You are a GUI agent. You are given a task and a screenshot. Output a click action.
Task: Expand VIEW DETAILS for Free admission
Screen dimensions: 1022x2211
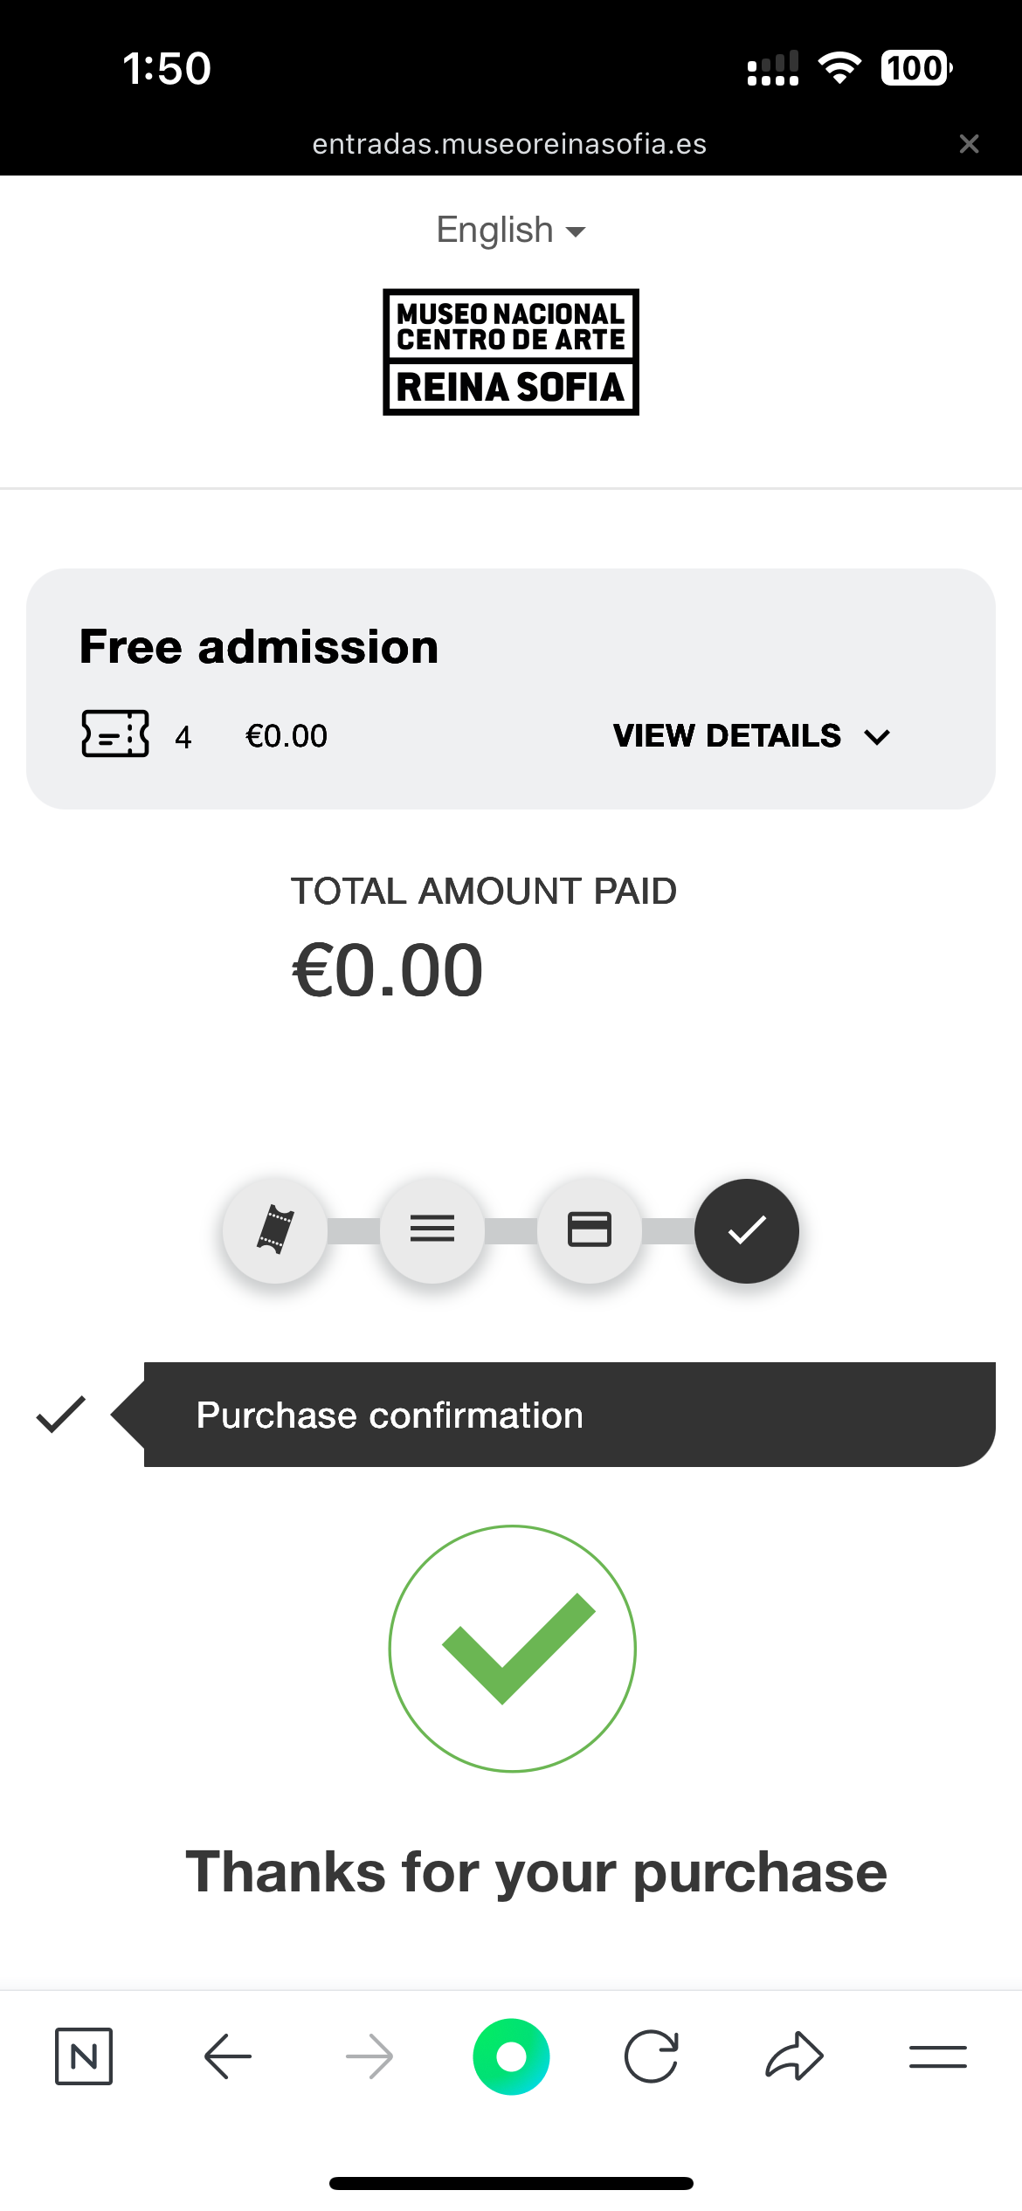tap(751, 736)
